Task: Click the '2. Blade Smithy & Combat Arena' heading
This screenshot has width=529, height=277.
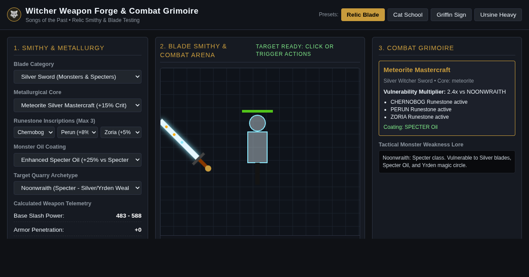Action: pyautogui.click(x=194, y=51)
